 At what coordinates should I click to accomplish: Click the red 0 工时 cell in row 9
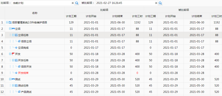(137, 73)
